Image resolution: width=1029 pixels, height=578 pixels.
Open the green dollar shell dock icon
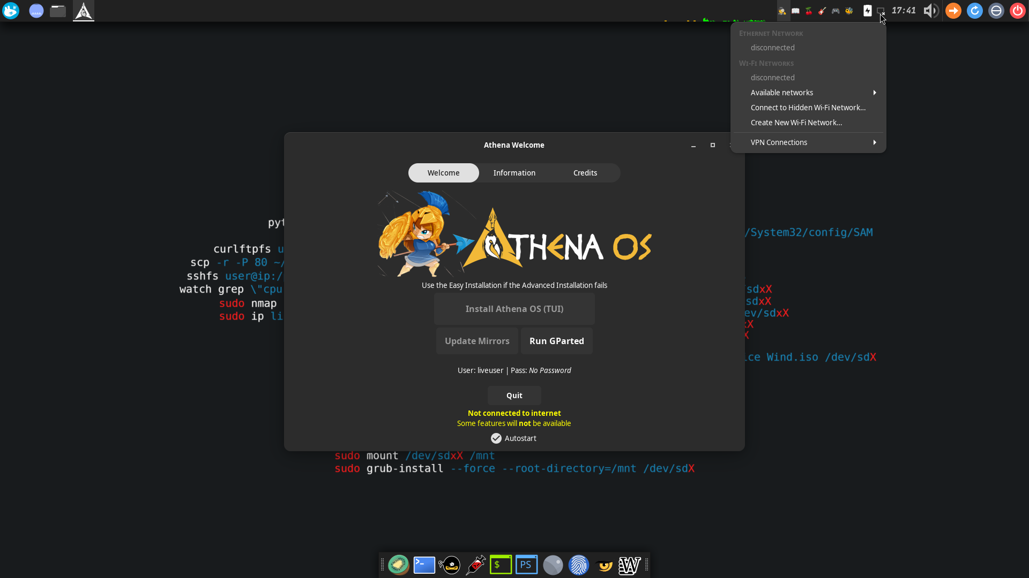501,565
